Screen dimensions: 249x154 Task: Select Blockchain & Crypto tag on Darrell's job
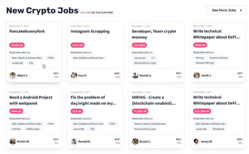click(145, 63)
